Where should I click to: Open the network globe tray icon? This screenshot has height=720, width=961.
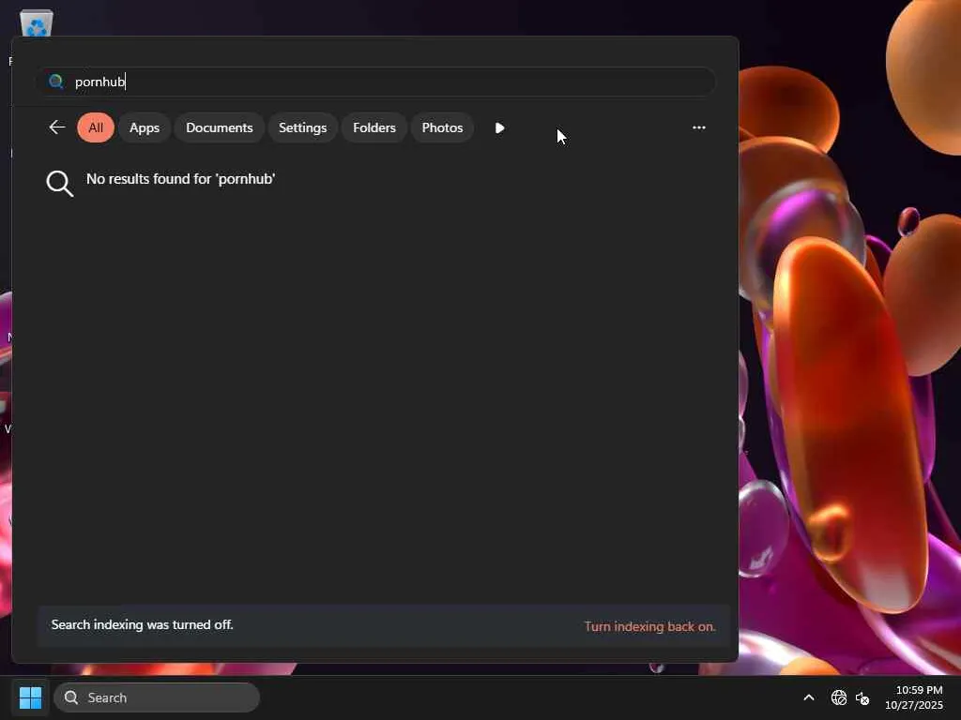(x=838, y=697)
